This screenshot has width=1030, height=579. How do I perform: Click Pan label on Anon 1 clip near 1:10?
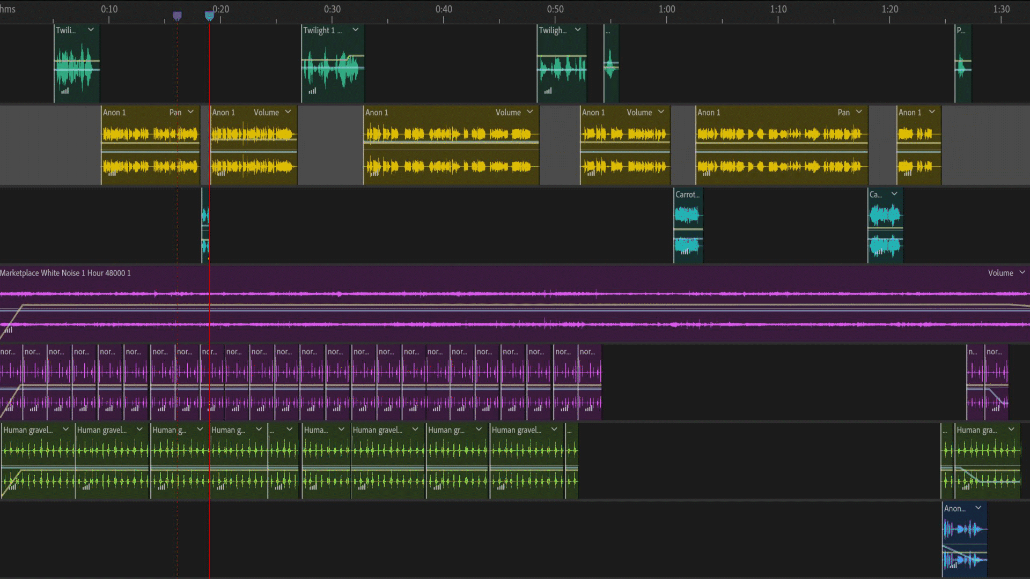tap(843, 112)
